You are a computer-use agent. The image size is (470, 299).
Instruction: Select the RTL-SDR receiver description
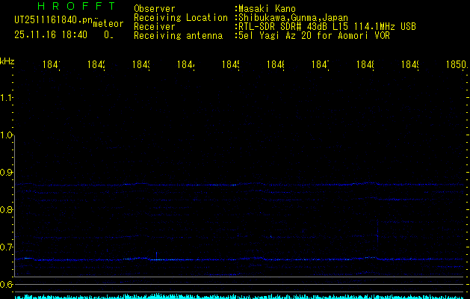tap(327, 26)
